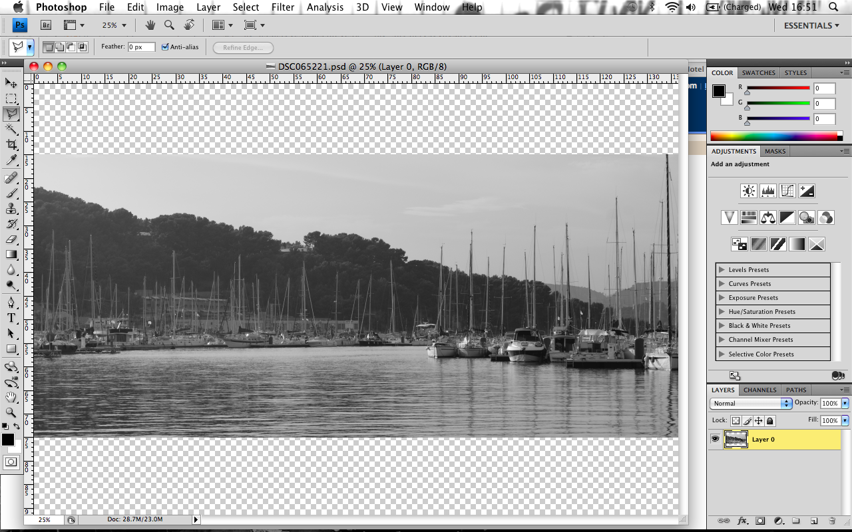Disable the Anti-alias checkbox
The width and height of the screenshot is (852, 532).
click(165, 47)
